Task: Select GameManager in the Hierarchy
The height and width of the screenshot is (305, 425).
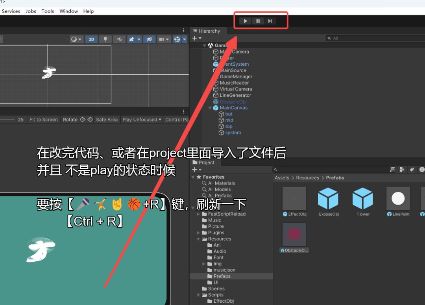Action: tap(236, 77)
